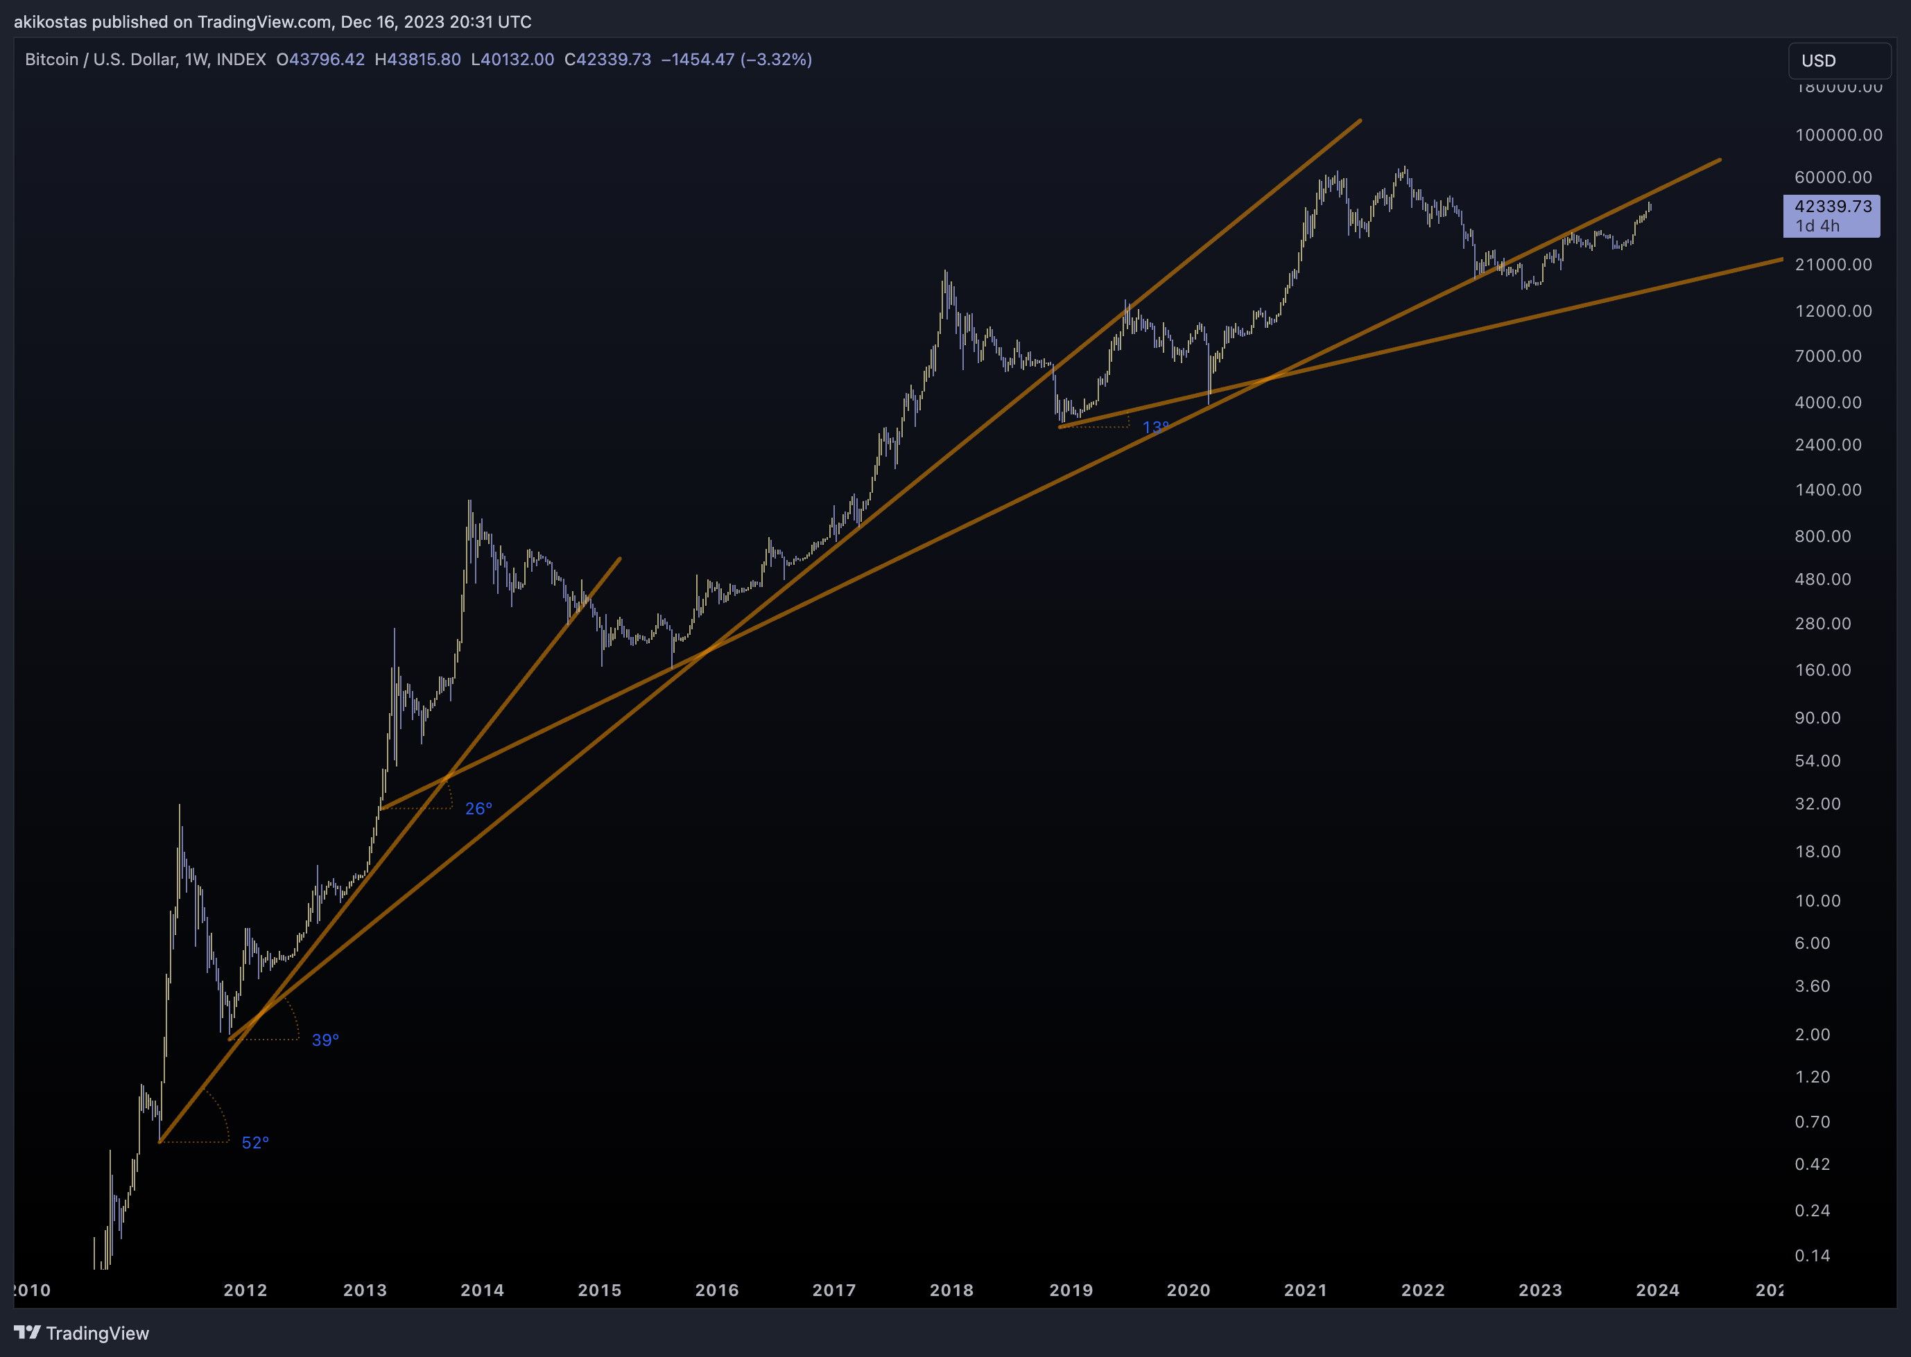Click the 2017 label on time axis
Viewport: 1911px width, 1357px height.
(833, 1289)
